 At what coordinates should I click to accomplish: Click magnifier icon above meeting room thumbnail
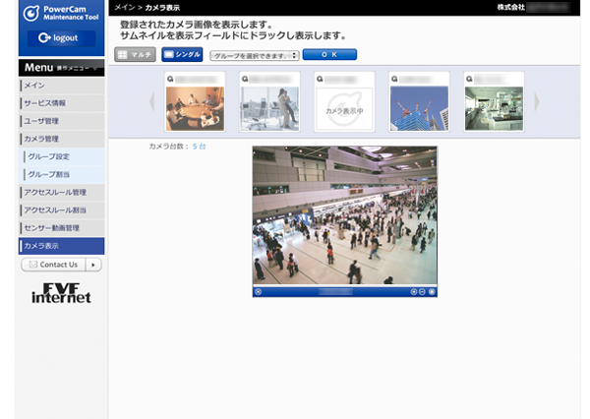(170, 79)
